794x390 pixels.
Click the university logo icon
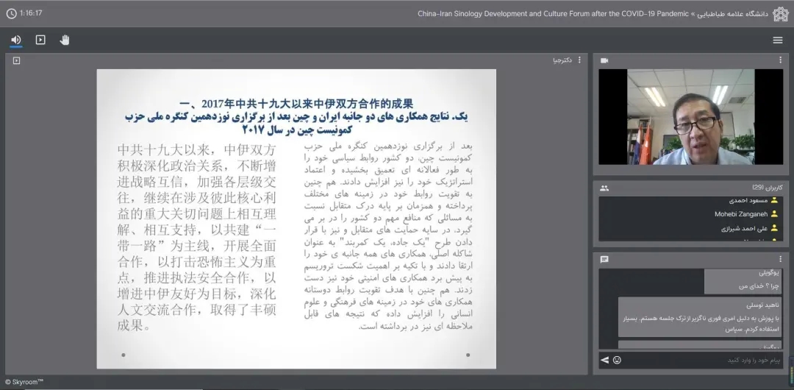pyautogui.click(x=781, y=13)
